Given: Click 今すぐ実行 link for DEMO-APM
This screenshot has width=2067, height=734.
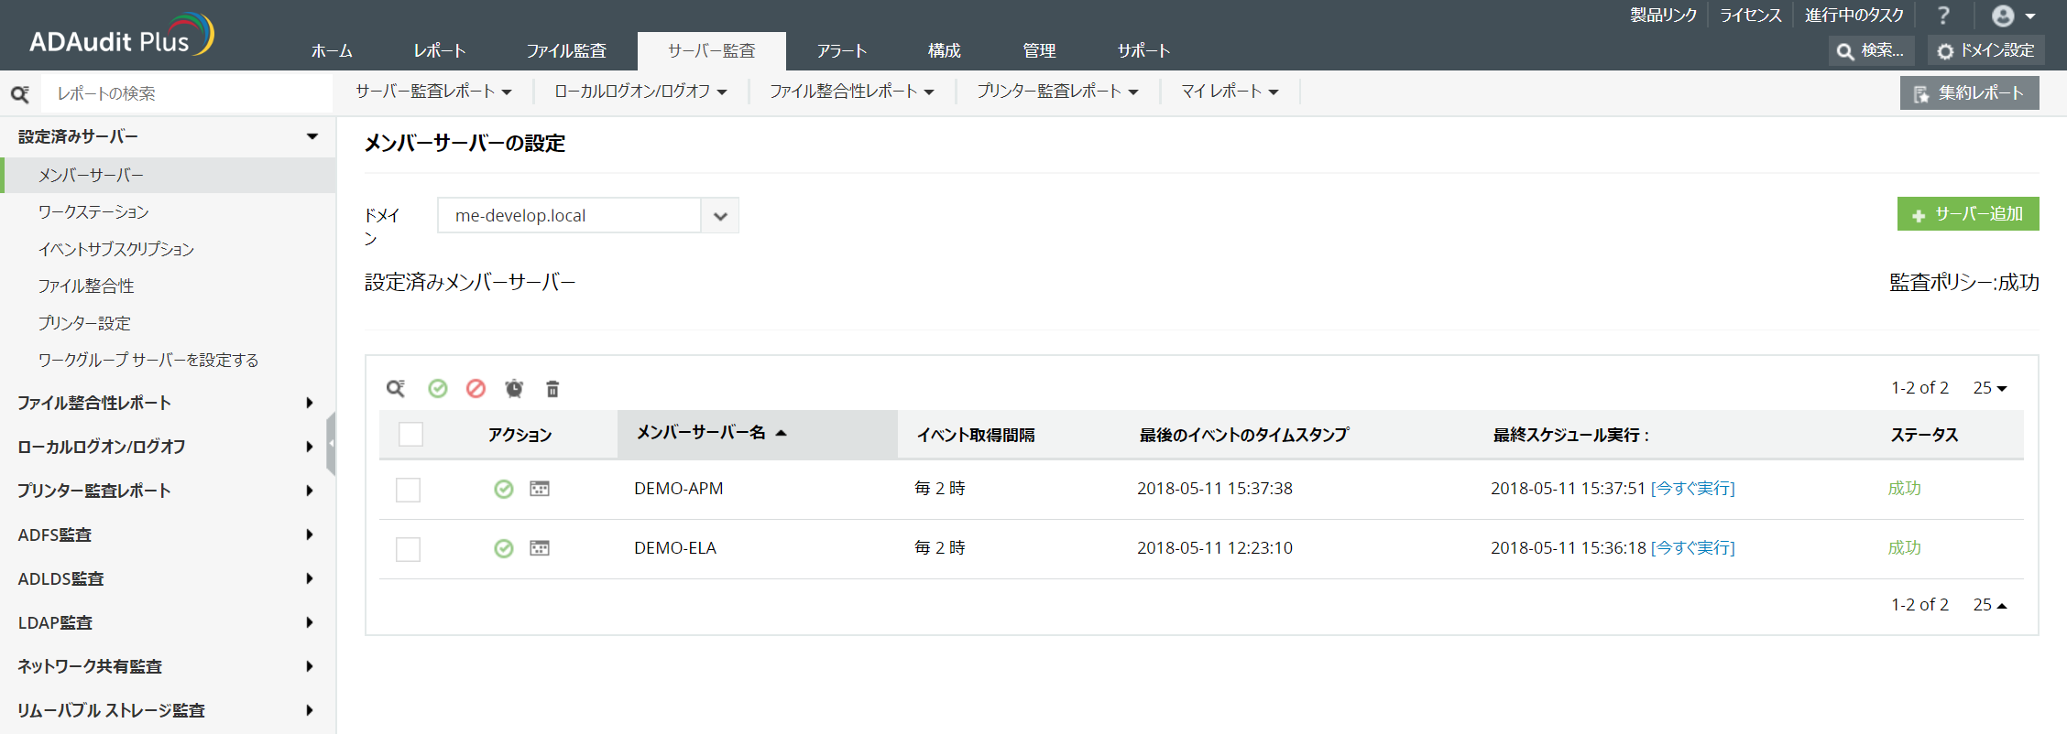Looking at the screenshot, I should click(1692, 489).
